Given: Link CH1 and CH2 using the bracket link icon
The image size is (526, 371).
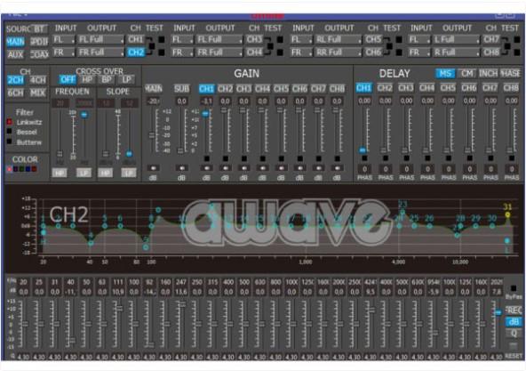Looking at the screenshot, I should (151, 46).
